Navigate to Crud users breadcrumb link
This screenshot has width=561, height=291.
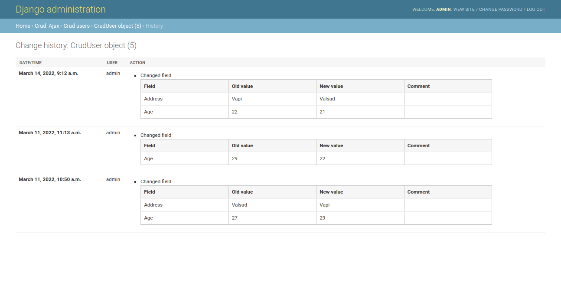(x=76, y=26)
